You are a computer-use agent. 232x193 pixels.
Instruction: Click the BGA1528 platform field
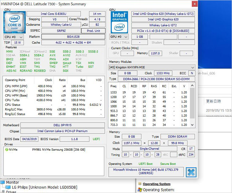(73, 37)
